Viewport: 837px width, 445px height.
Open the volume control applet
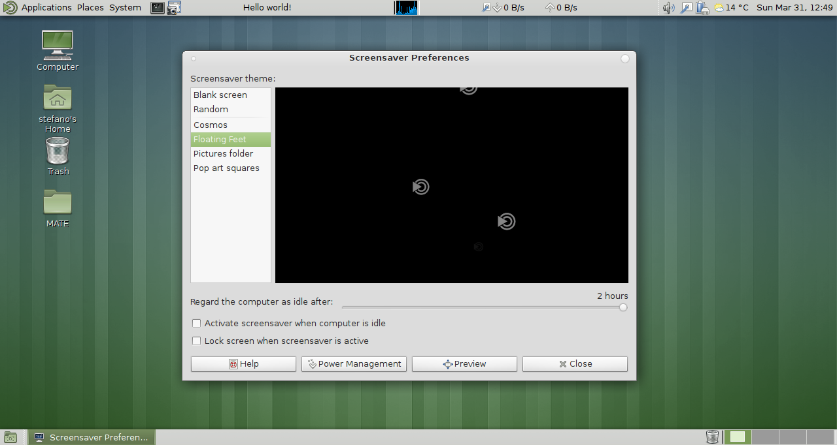coord(668,8)
